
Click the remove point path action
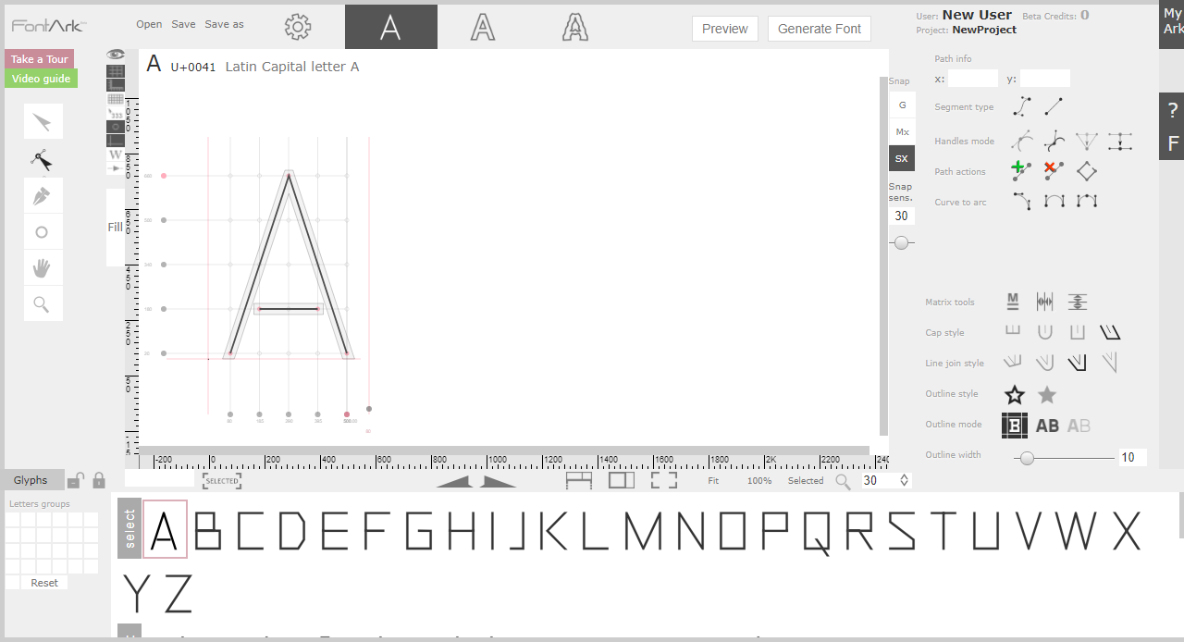[1054, 171]
